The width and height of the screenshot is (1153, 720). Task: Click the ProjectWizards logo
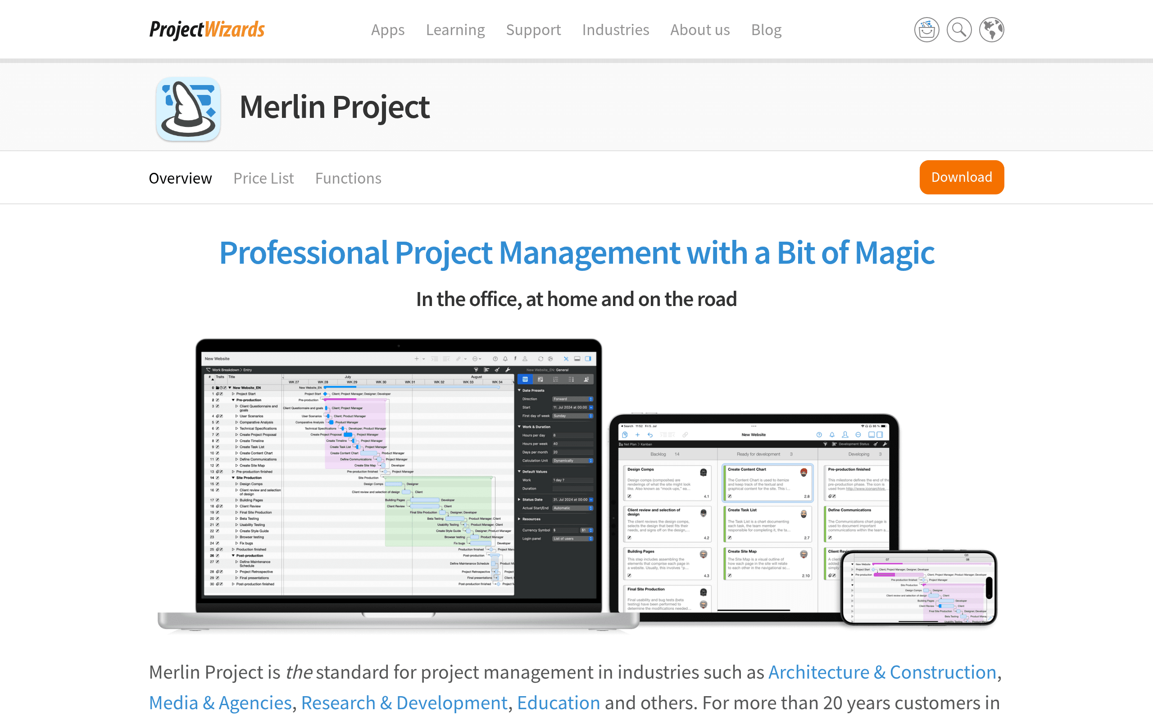[x=207, y=30]
